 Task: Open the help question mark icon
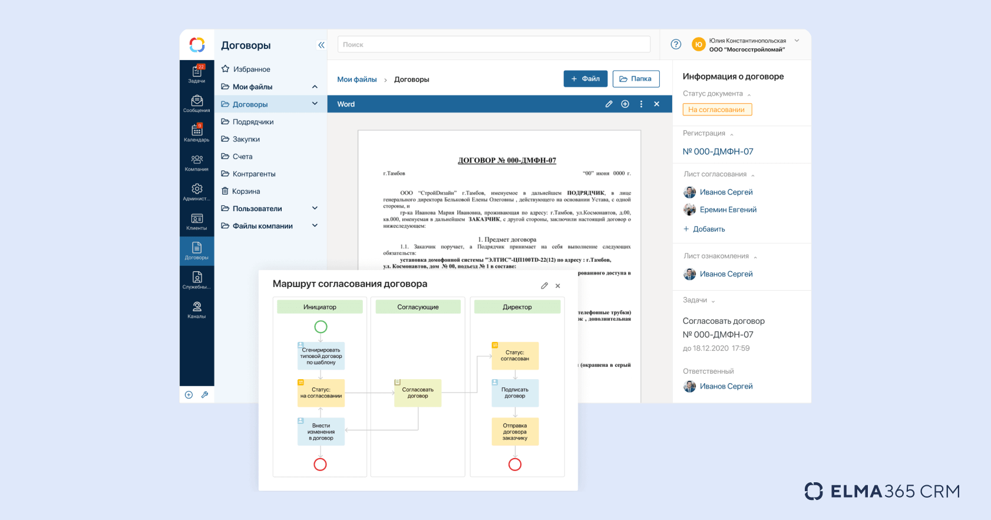(x=676, y=44)
